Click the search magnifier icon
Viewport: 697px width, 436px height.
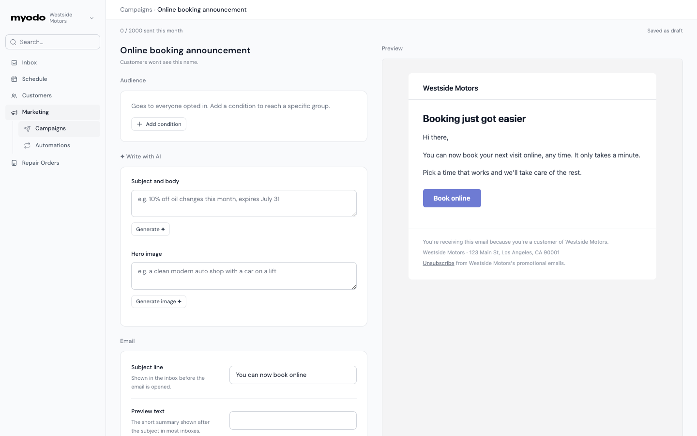click(x=14, y=42)
